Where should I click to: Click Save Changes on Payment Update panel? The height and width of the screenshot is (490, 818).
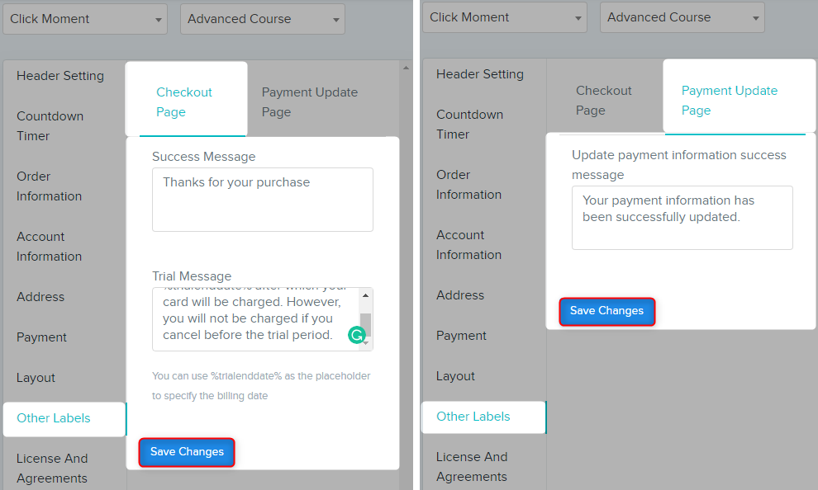(606, 311)
